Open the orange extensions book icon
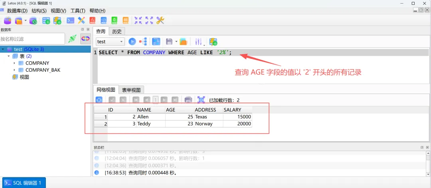This screenshot has height=188, width=431. click(x=126, y=20)
